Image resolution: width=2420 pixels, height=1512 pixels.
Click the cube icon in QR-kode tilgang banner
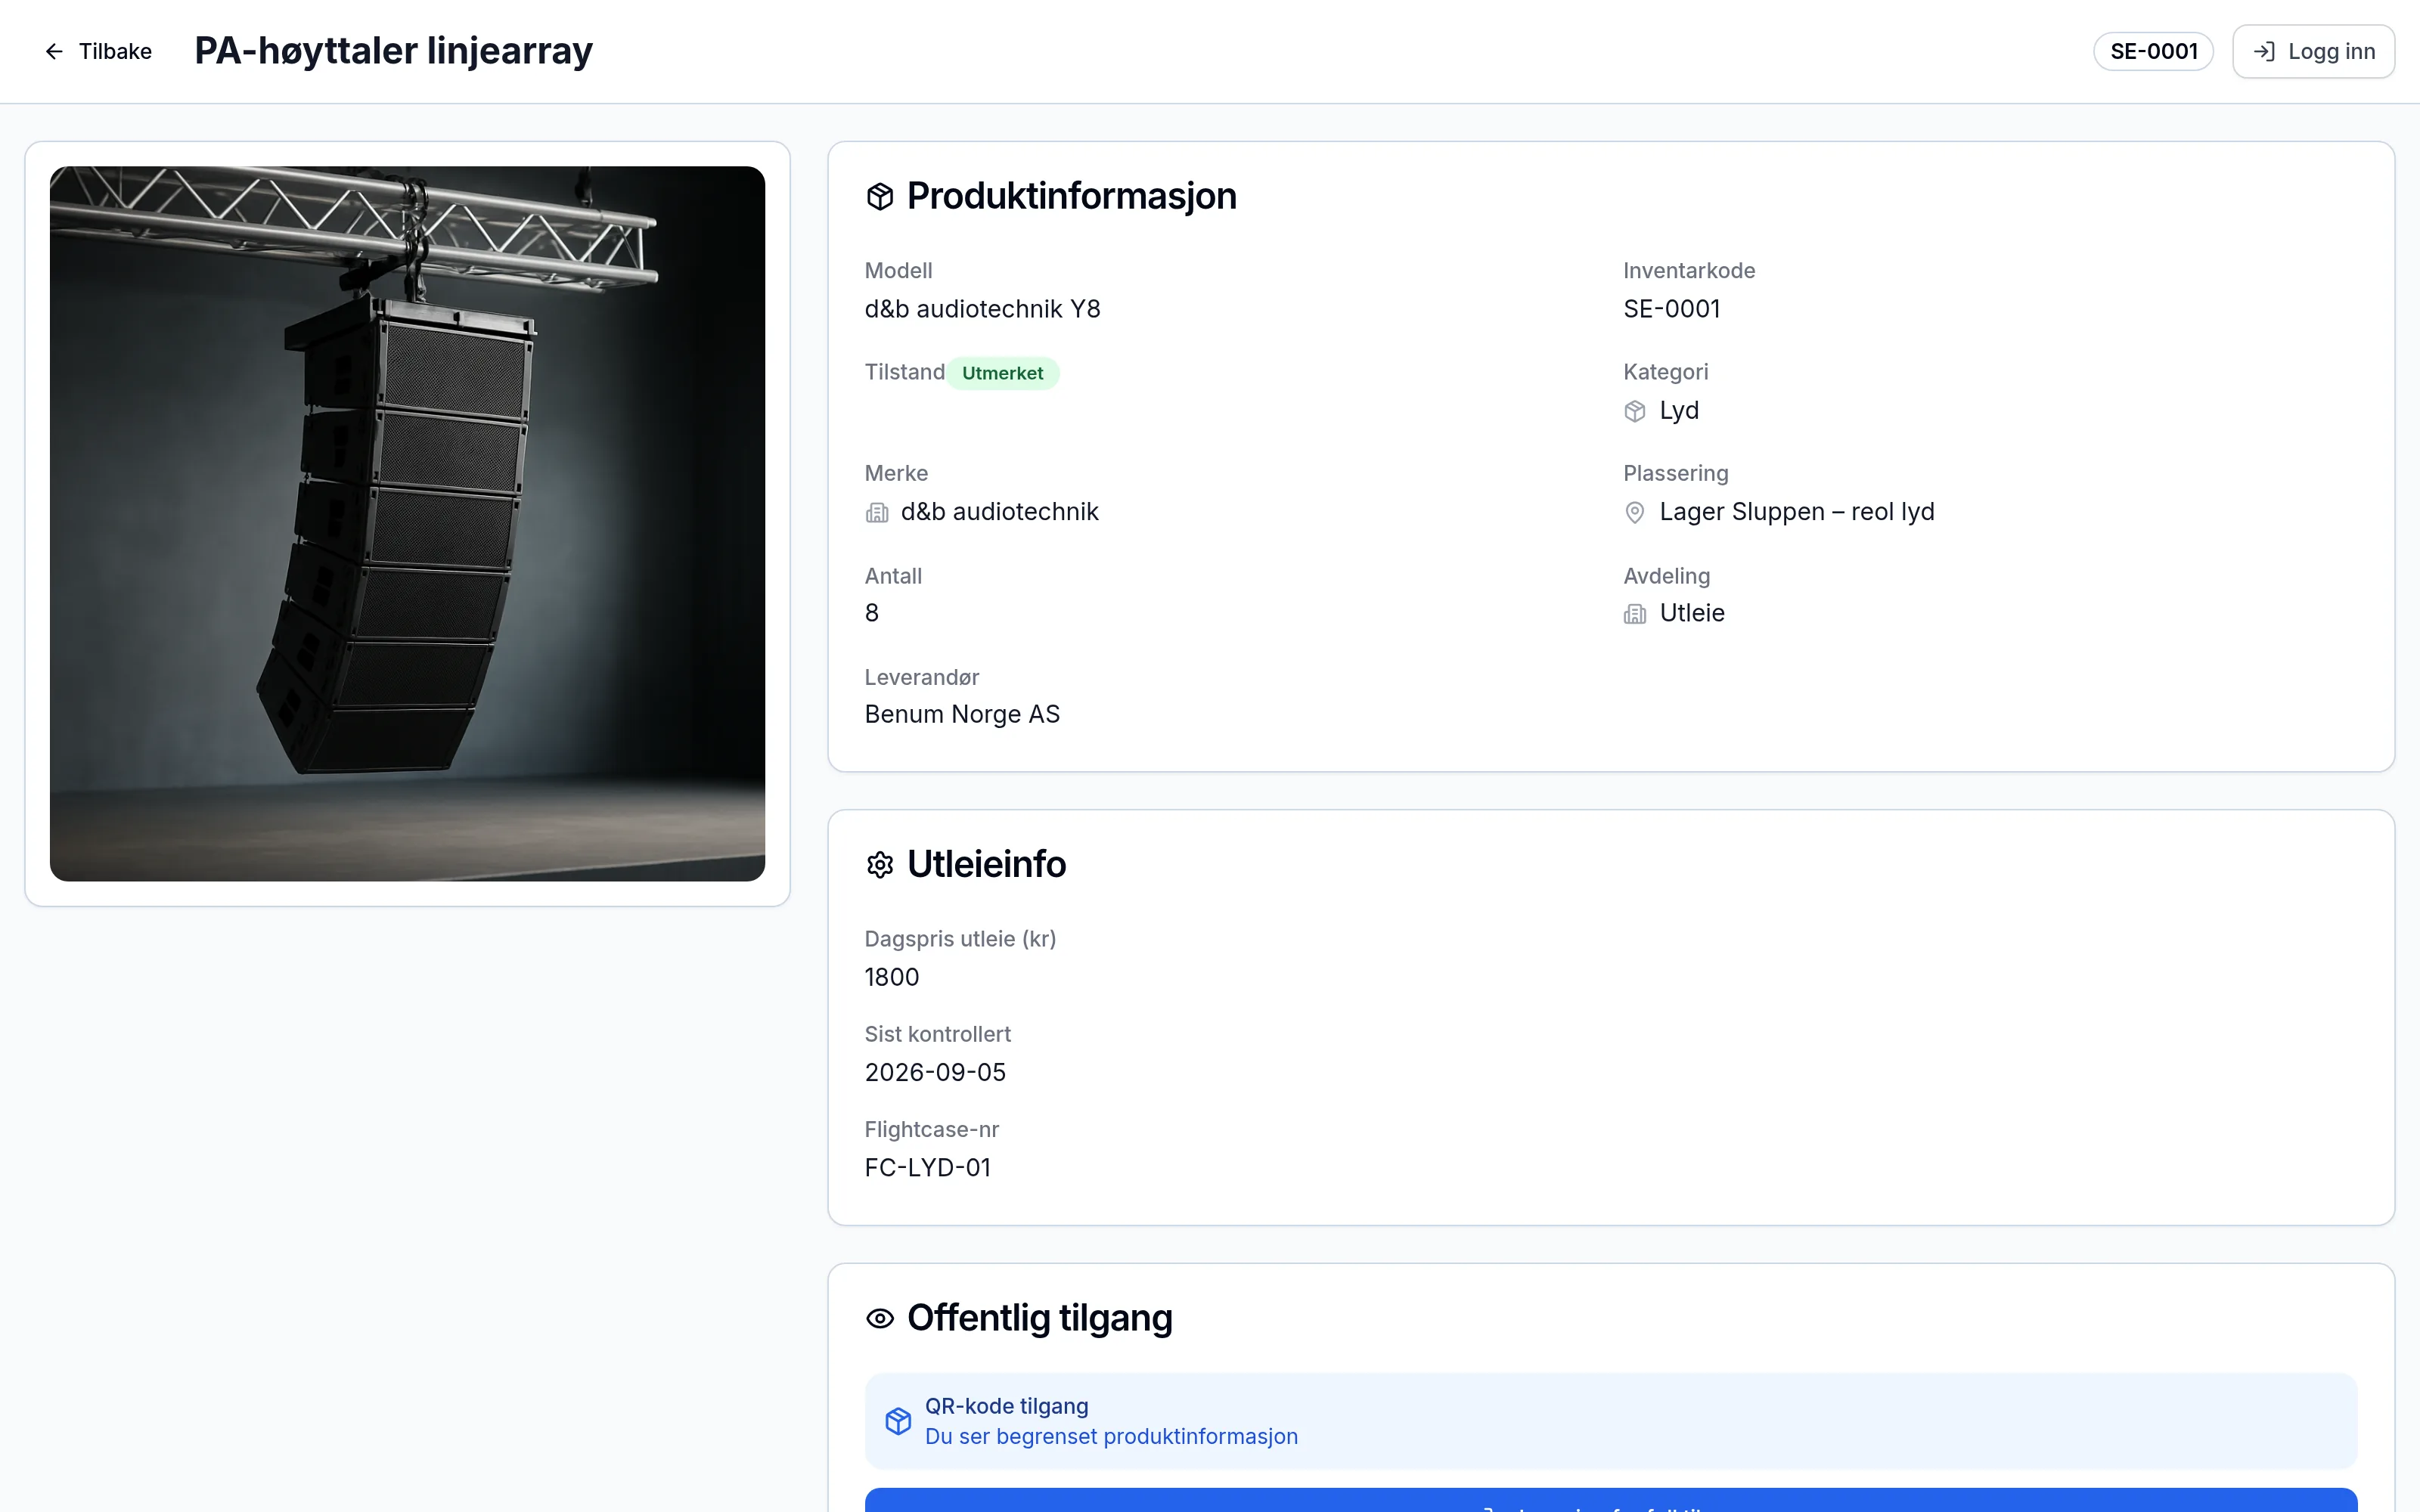tap(898, 1421)
